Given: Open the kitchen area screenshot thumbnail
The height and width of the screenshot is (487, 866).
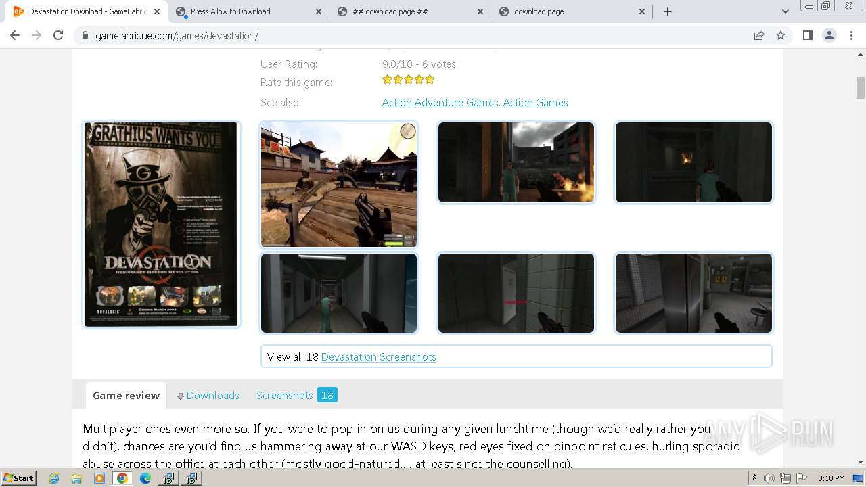Looking at the screenshot, I should (x=693, y=293).
